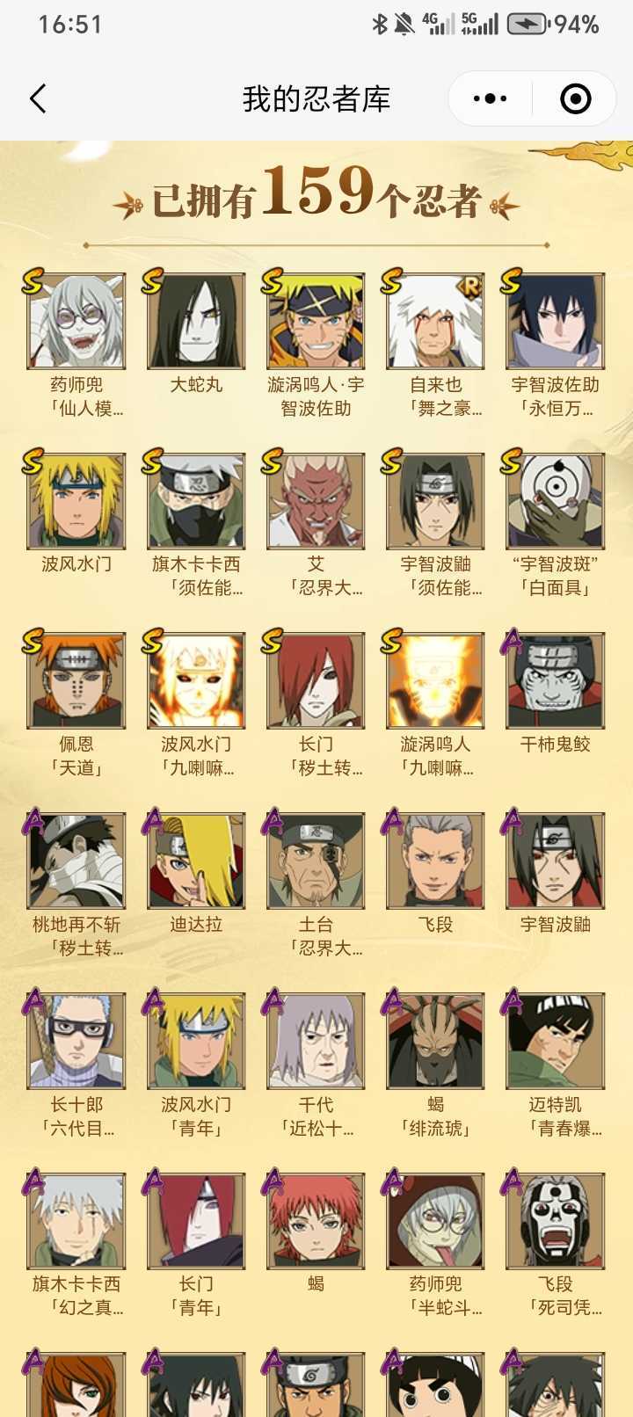Open the mini program three-dot menu

(490, 98)
